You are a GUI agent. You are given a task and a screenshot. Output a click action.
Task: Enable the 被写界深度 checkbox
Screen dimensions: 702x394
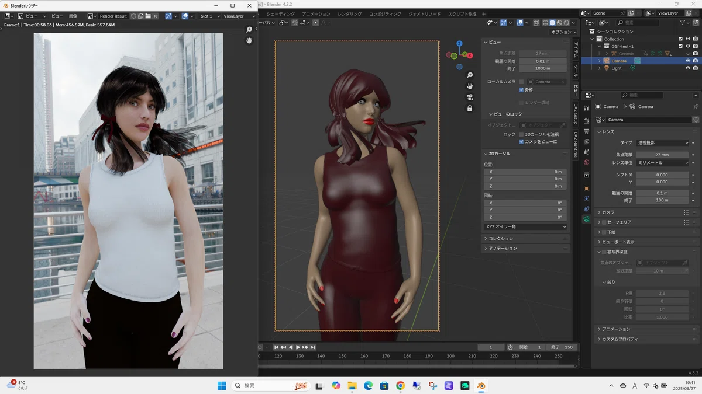click(x=604, y=252)
